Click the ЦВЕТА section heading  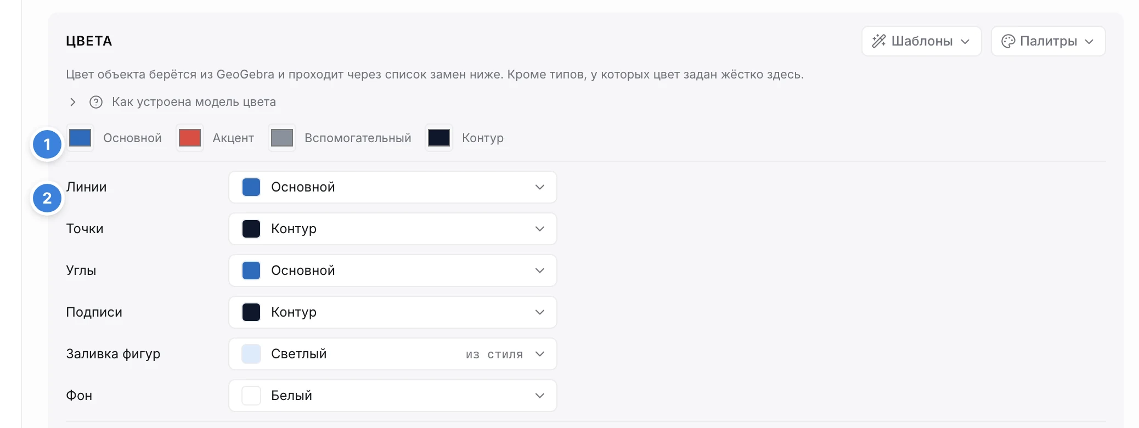tap(89, 41)
